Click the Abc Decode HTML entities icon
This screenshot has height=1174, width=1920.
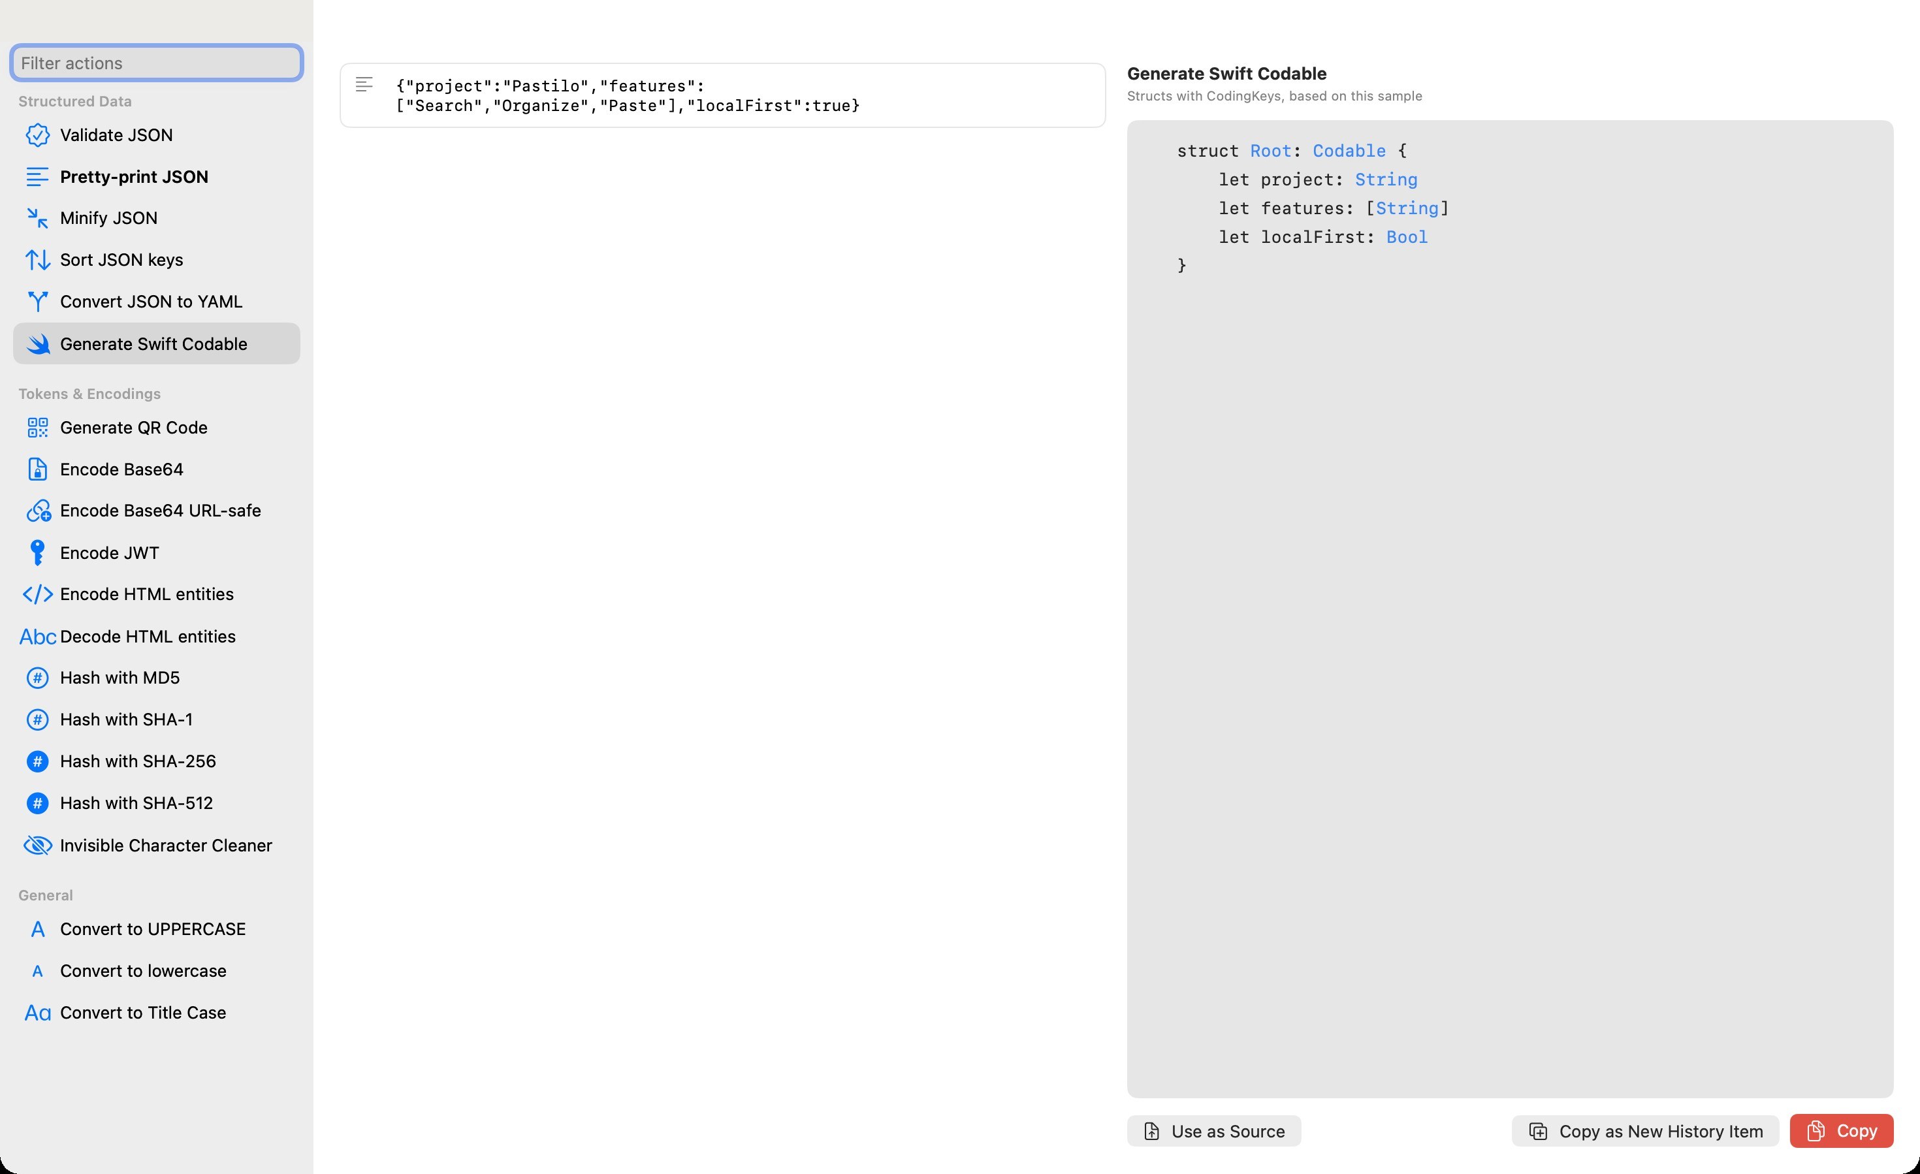[x=37, y=637]
